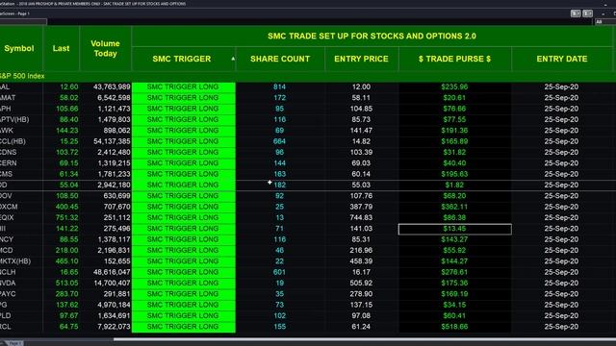The width and height of the screenshot is (616, 346).
Task: Click SMC TRADE SET UP FOR STOCKS AND OPTIONS 2.0 header
Action: [x=372, y=37]
